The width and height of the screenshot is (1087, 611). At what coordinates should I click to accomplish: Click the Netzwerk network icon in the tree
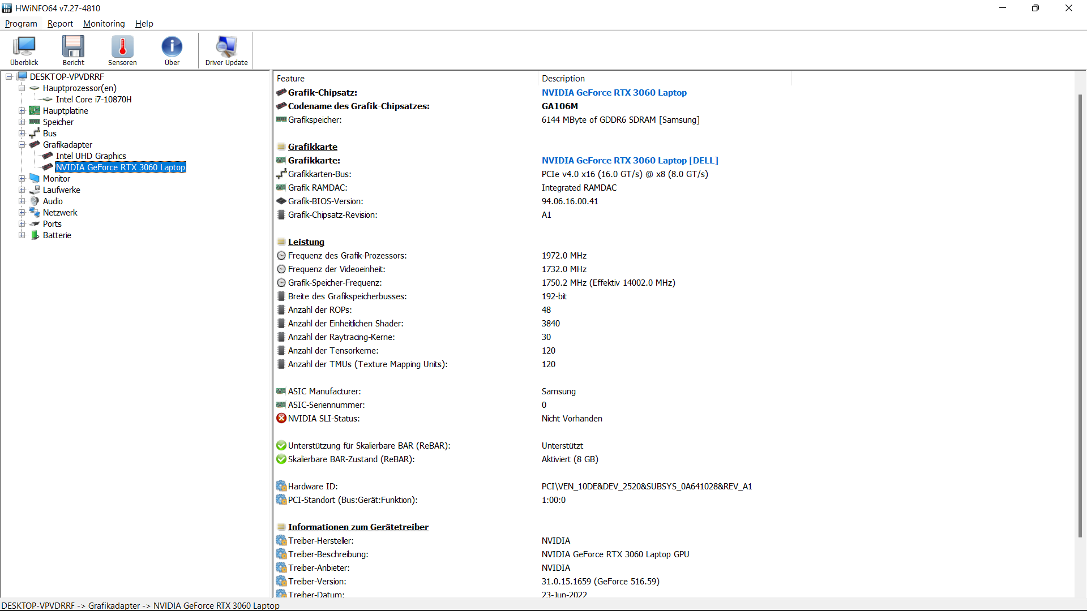35,213
